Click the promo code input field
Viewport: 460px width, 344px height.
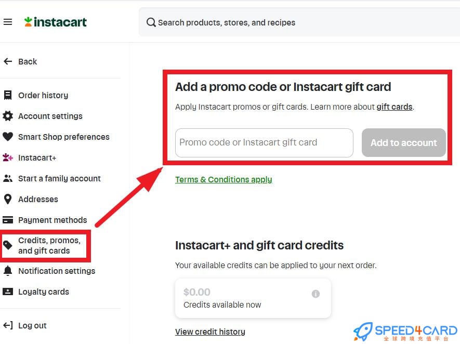[x=264, y=143]
